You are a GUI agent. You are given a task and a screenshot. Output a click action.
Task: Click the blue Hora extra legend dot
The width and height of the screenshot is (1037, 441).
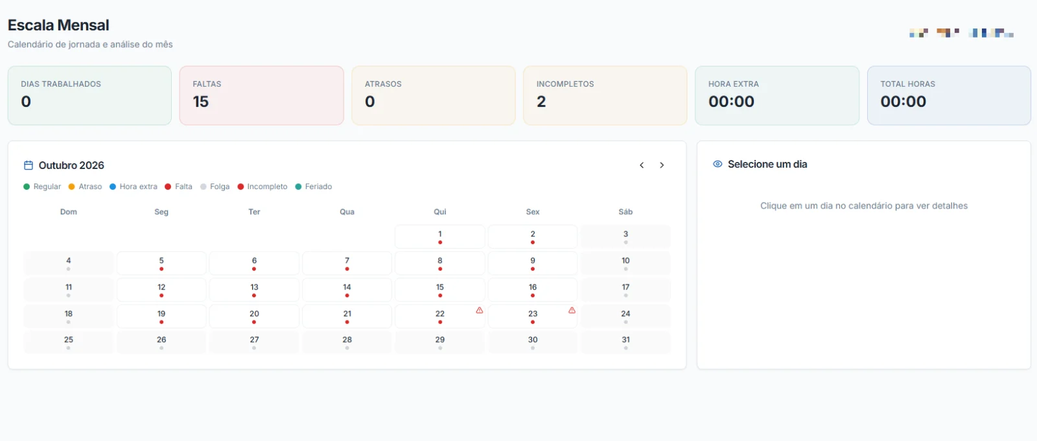tap(113, 187)
